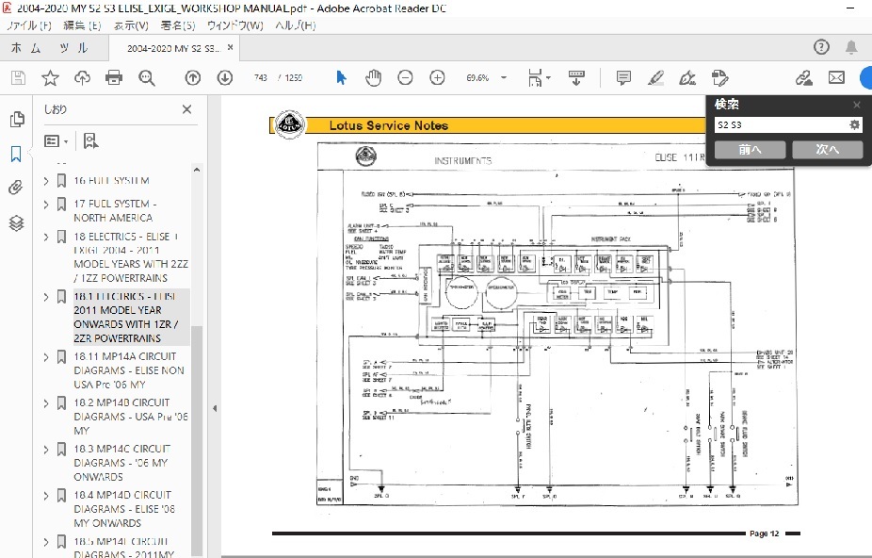
Task: Open search settings gear icon
Action: (854, 124)
